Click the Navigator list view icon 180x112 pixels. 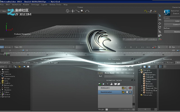click(10, 67)
